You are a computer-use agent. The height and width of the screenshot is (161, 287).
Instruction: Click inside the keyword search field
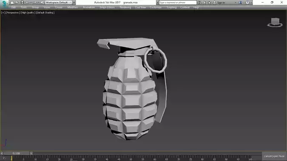click(x=178, y=3)
